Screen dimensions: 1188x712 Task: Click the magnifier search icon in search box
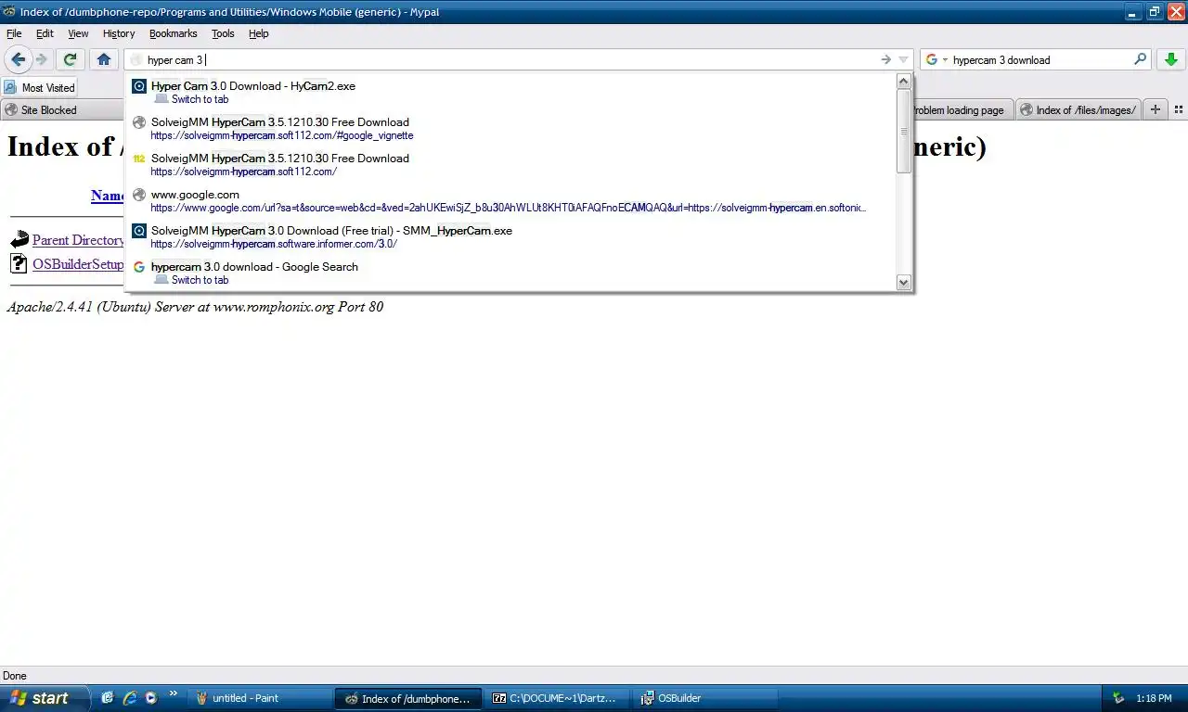(1141, 59)
